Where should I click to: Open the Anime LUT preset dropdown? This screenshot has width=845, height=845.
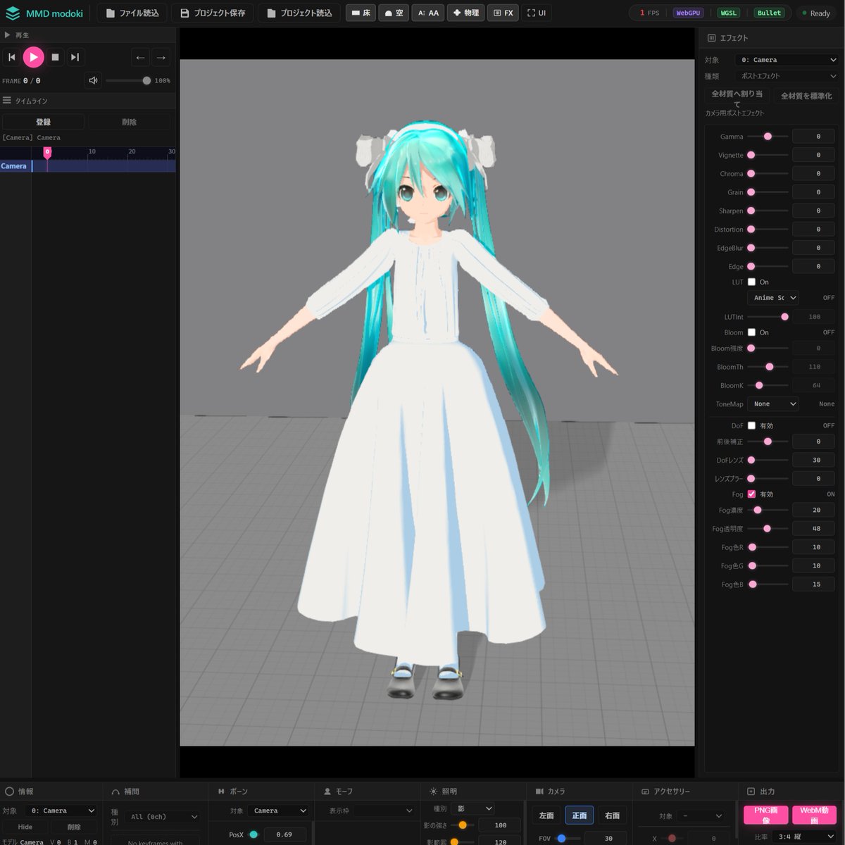click(x=772, y=298)
